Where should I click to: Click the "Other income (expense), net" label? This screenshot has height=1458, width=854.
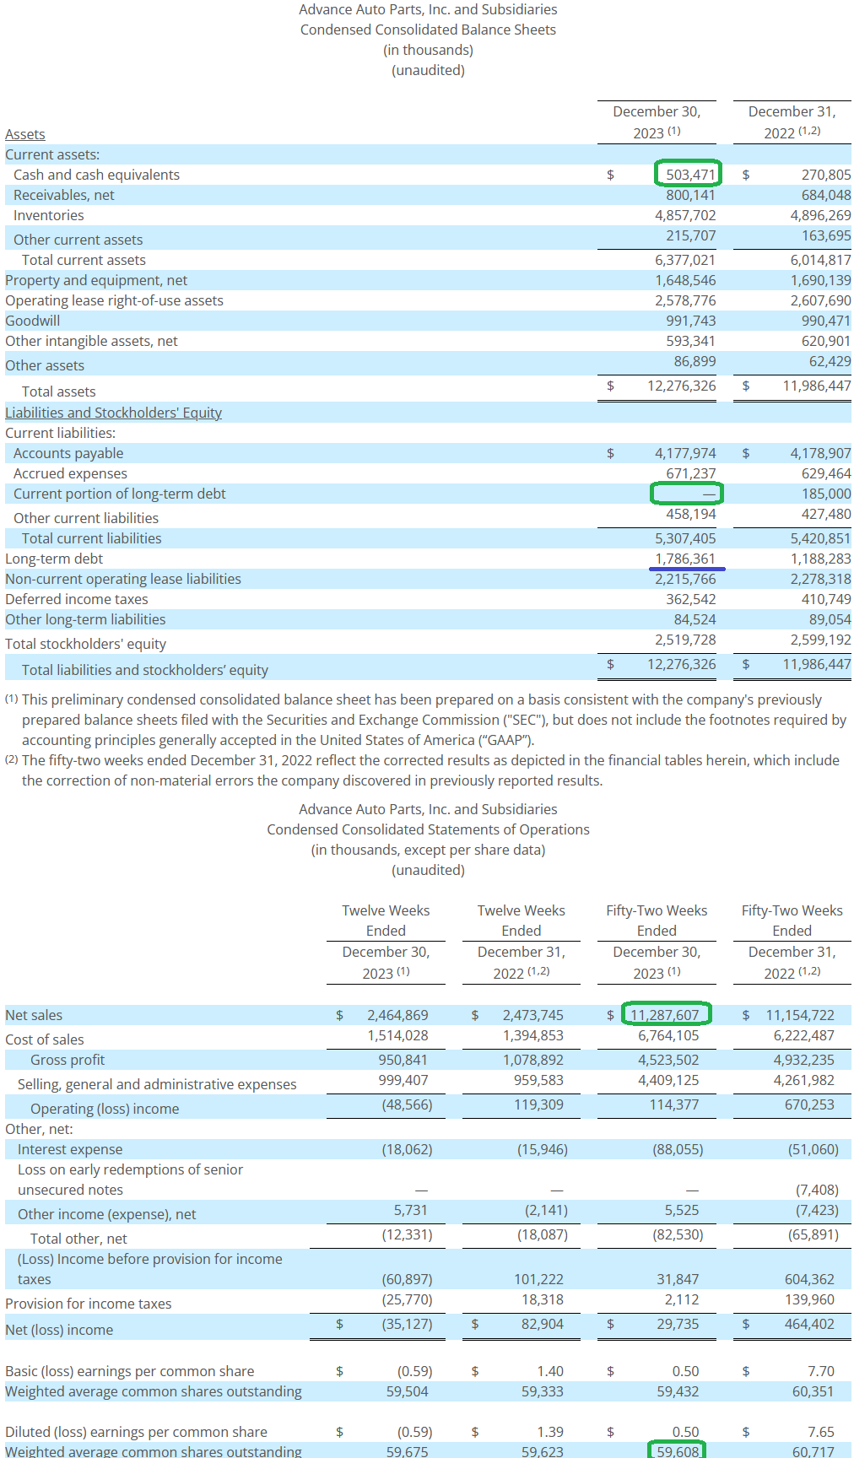pos(107,1214)
